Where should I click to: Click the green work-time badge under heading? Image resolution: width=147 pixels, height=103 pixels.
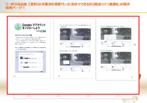(43, 31)
